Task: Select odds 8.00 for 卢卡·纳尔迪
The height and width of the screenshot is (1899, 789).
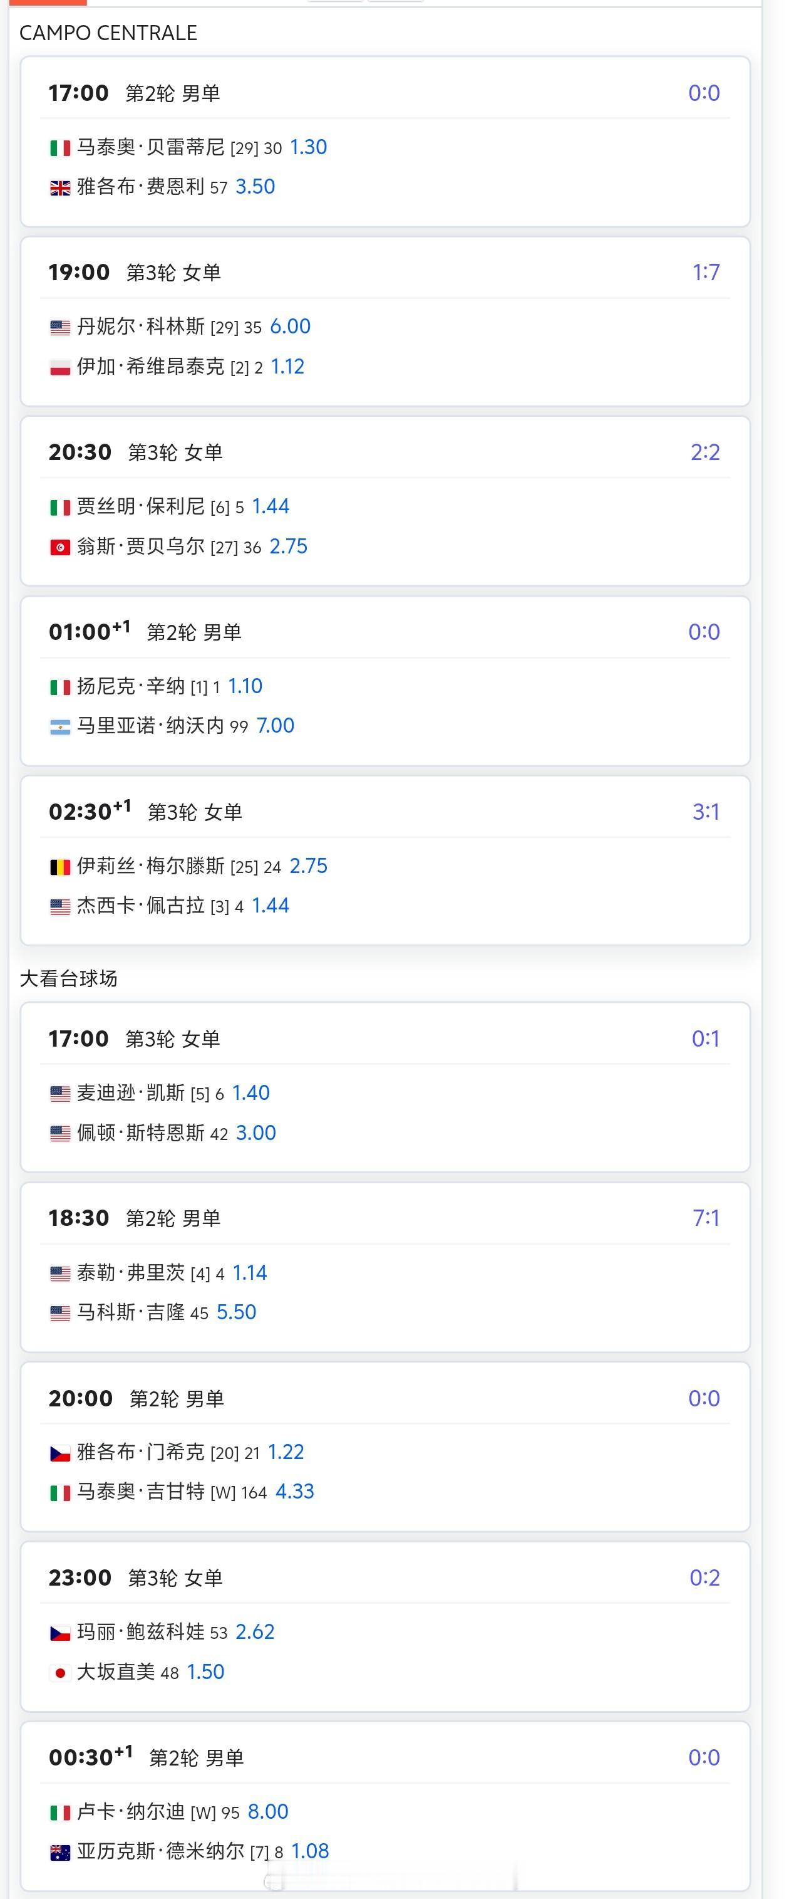Action: click(x=268, y=1812)
